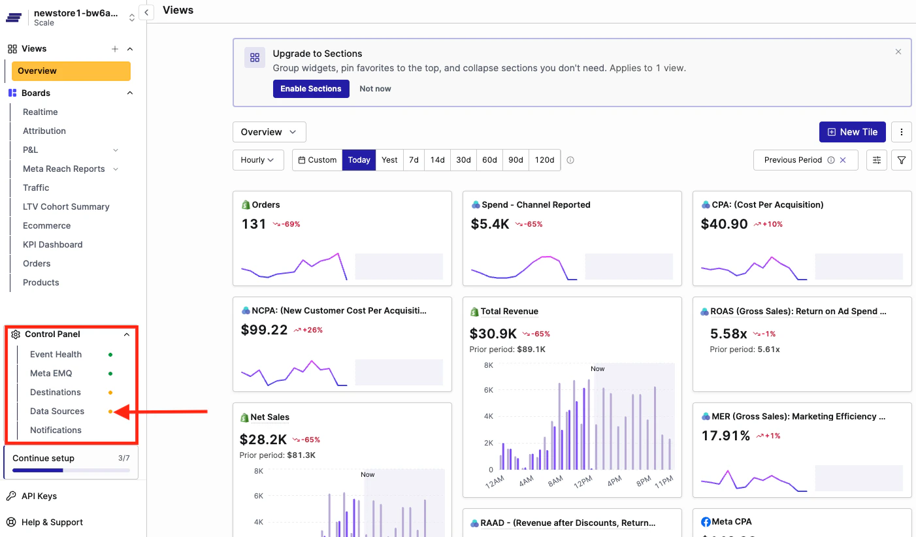The height and width of the screenshot is (537, 916).
Task: Open Destinations in Control Panel
Action: coord(56,392)
